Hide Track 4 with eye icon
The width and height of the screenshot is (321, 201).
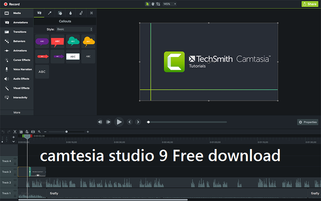pyautogui.click(x=15, y=159)
